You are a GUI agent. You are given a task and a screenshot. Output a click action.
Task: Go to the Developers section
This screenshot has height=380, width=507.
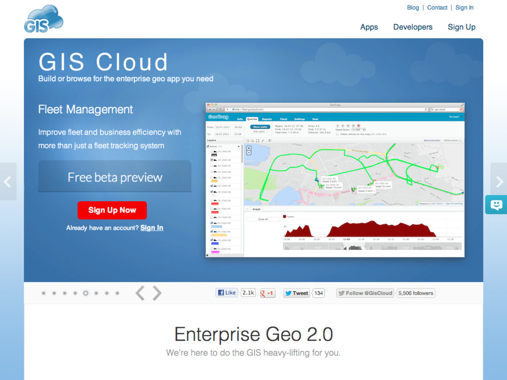(x=412, y=27)
